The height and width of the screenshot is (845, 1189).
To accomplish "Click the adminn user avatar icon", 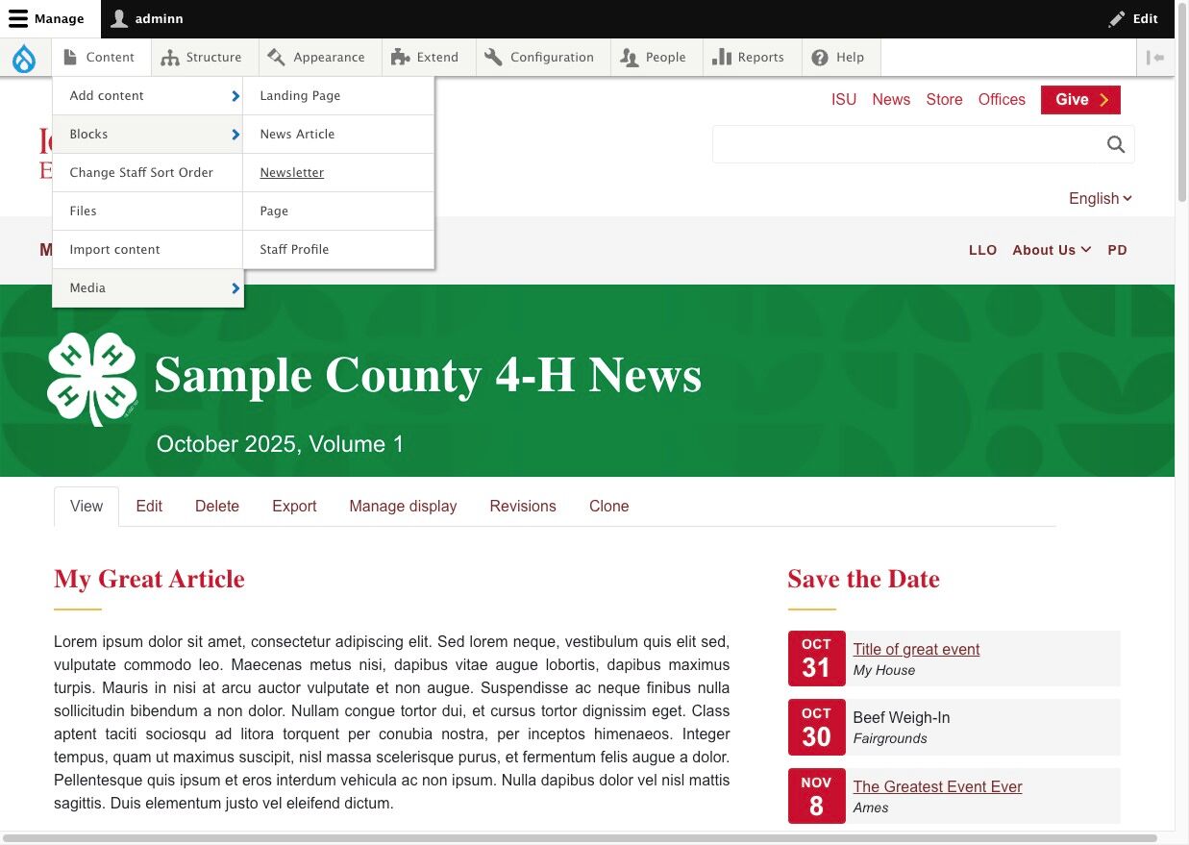I will 119,18.
